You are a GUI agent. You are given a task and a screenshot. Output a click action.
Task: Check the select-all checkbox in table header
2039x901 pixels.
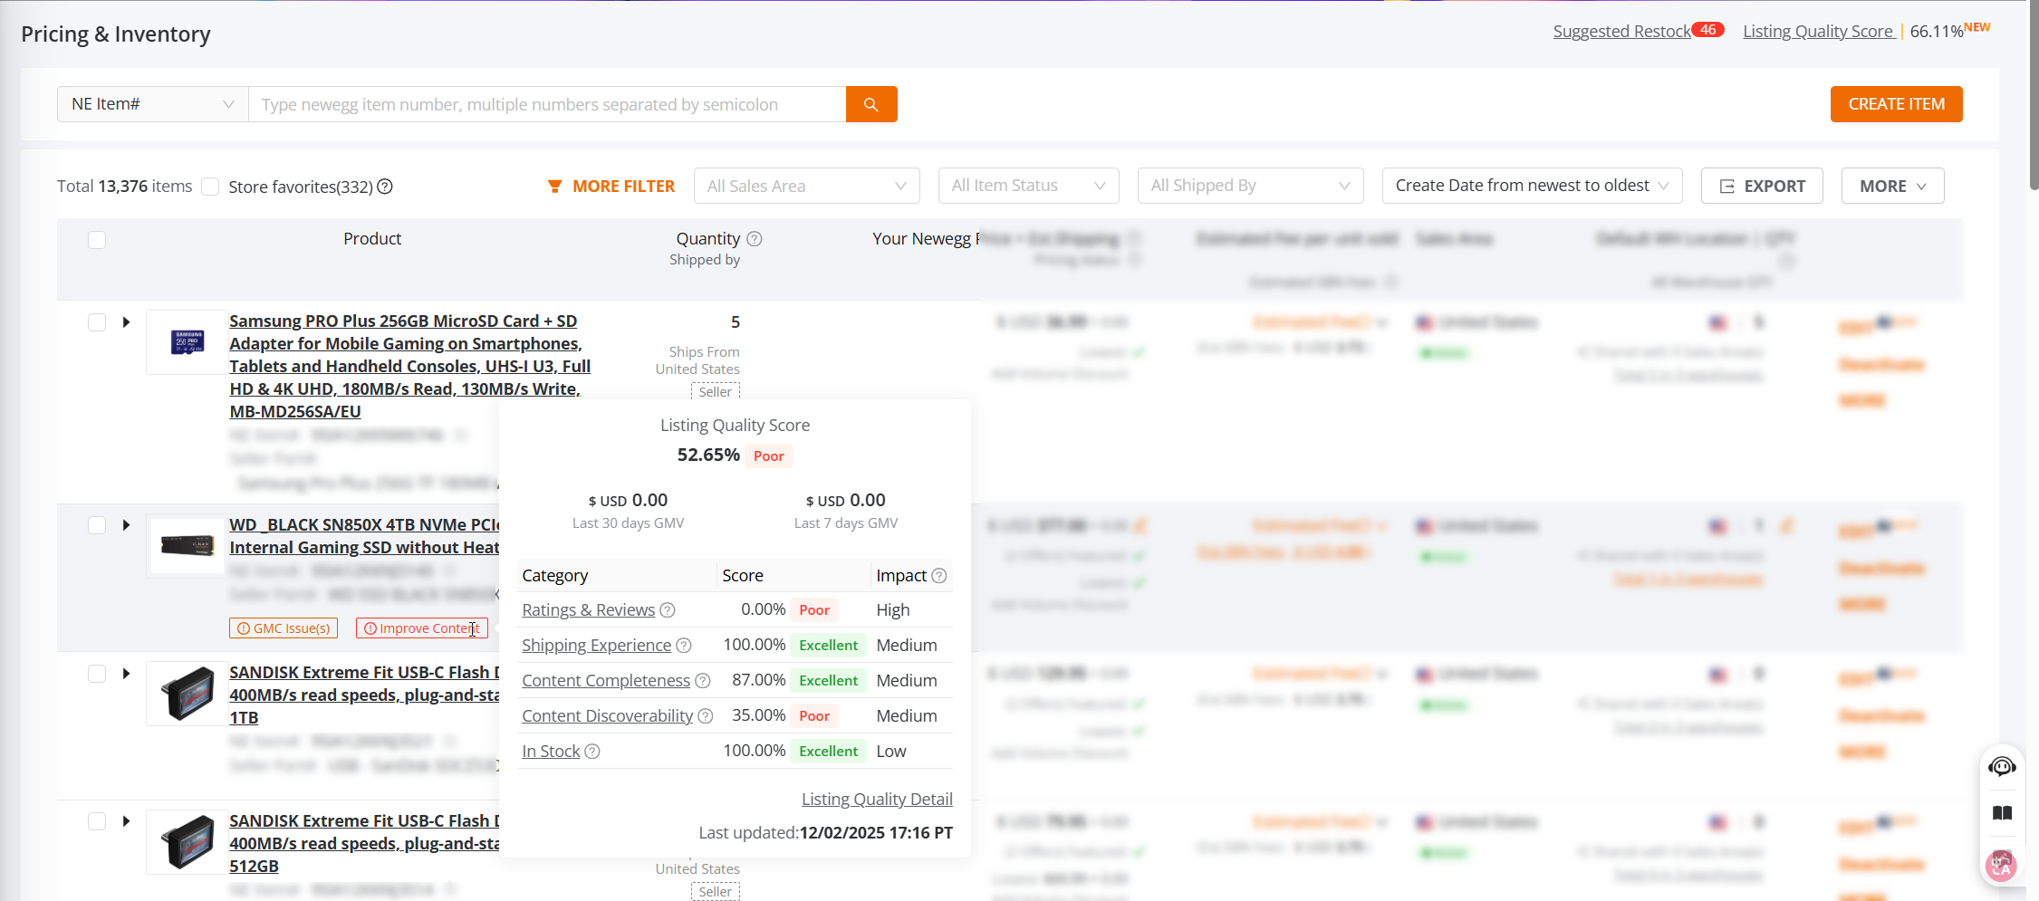[x=97, y=240]
